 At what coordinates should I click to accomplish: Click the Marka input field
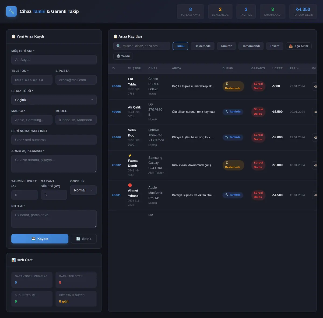pyautogui.click(x=32, y=120)
